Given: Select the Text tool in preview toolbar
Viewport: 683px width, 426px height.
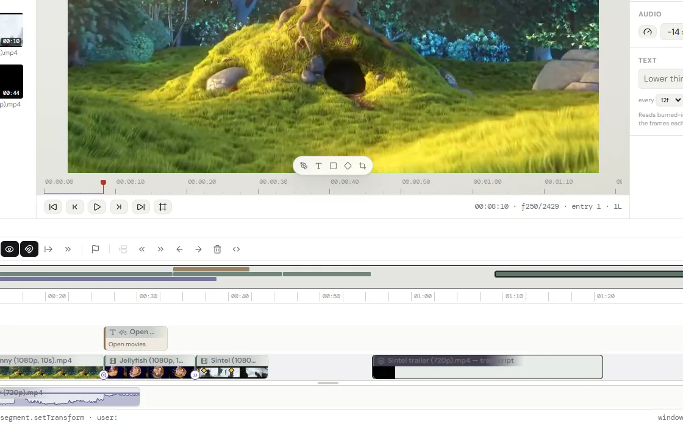Looking at the screenshot, I should pos(318,166).
